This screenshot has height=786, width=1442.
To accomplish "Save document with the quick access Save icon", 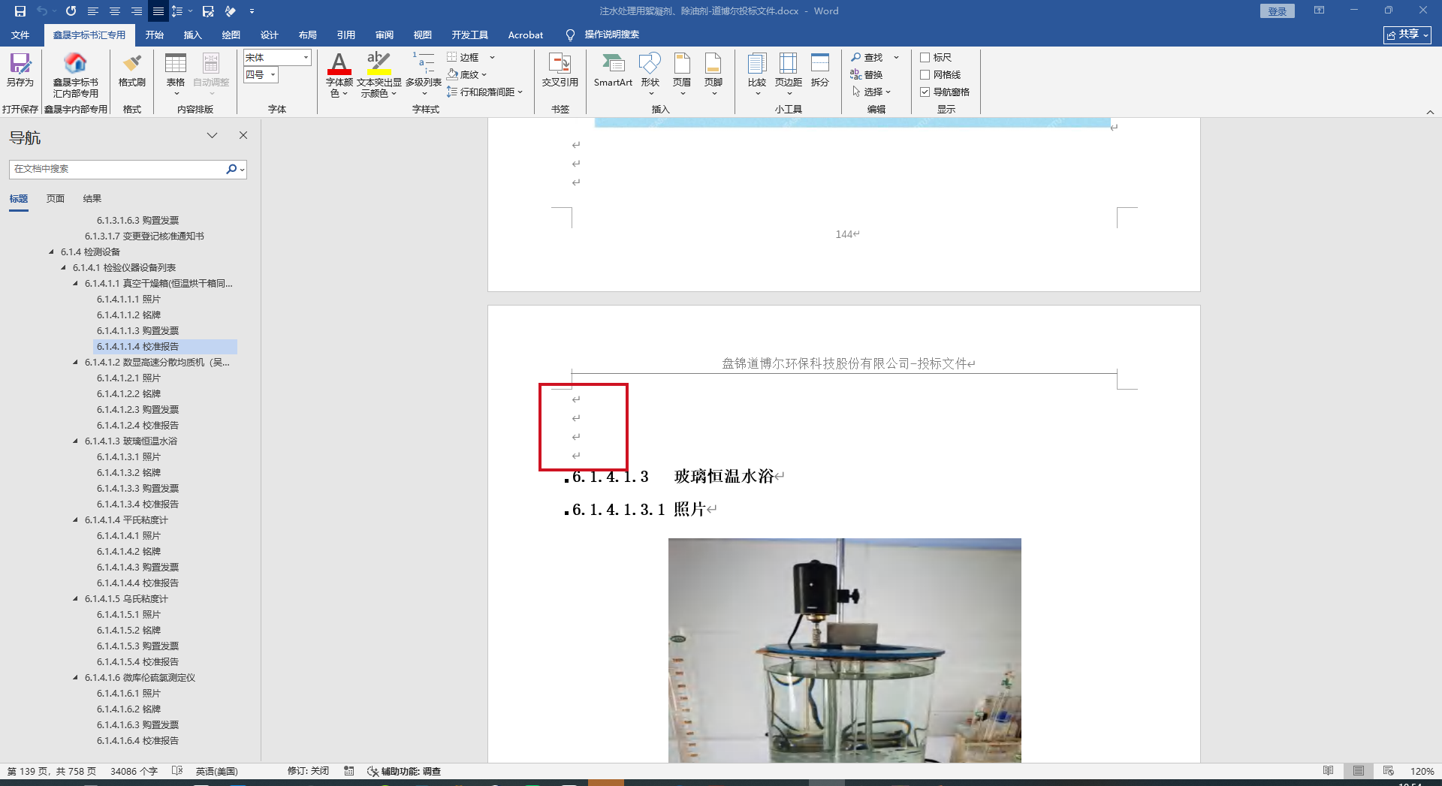I will tap(20, 11).
